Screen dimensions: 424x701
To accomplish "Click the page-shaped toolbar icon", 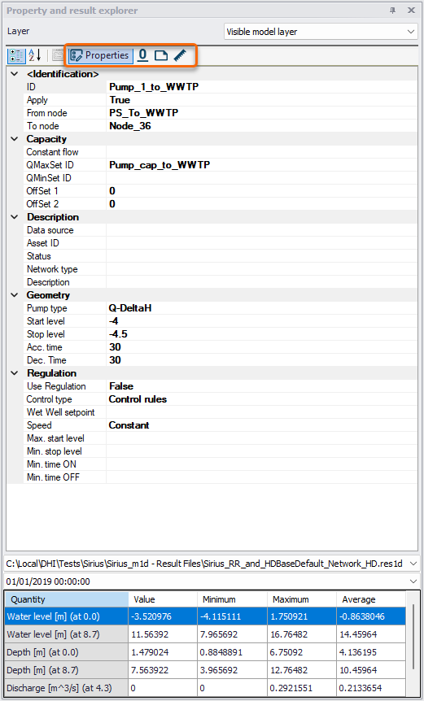I will tap(160, 55).
